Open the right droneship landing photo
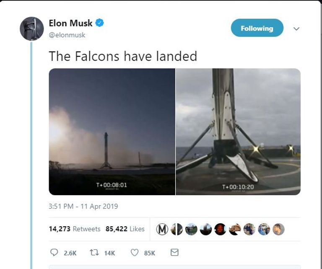Viewport: 322px width, 269px height. click(x=238, y=132)
